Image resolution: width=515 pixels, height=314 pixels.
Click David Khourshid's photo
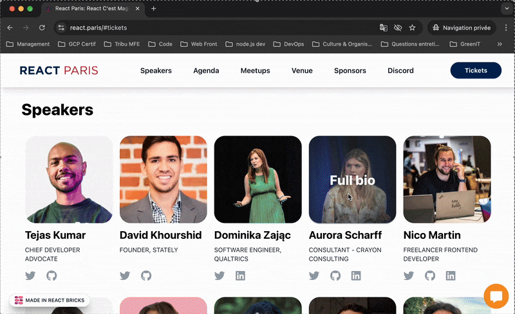pos(164,180)
